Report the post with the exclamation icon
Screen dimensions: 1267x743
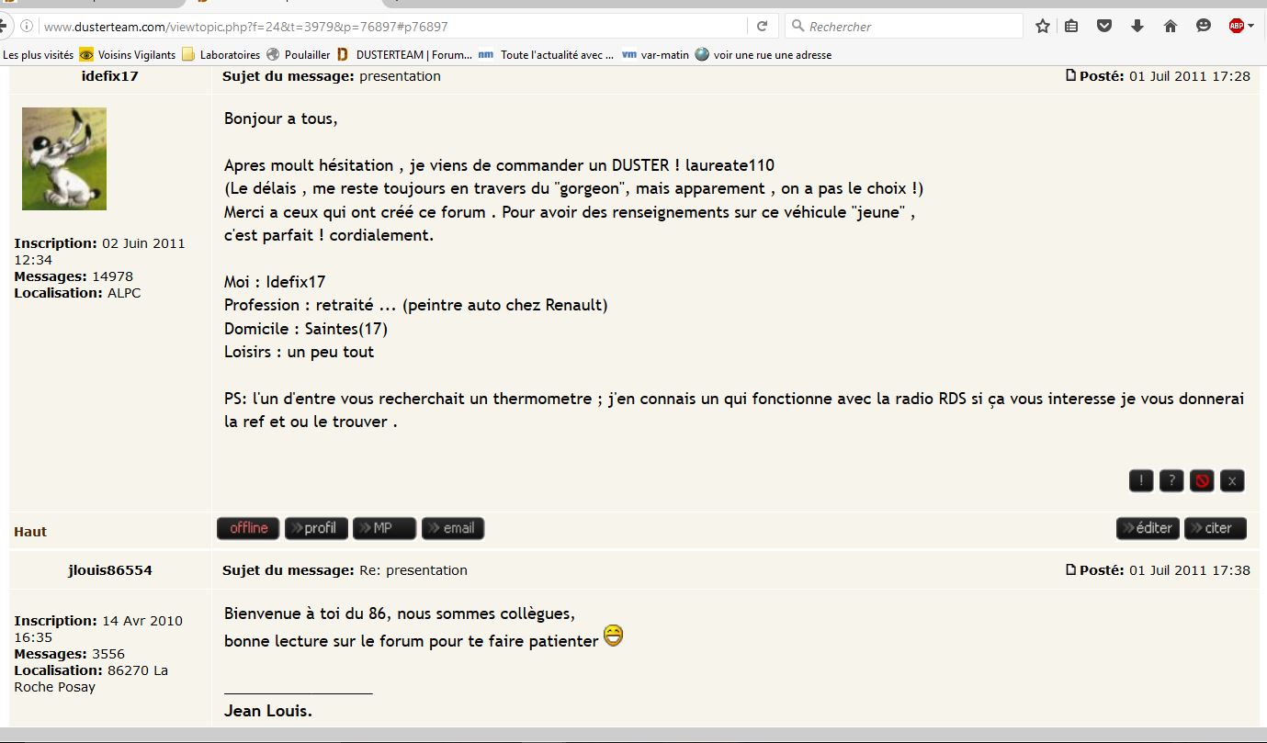tap(1141, 480)
